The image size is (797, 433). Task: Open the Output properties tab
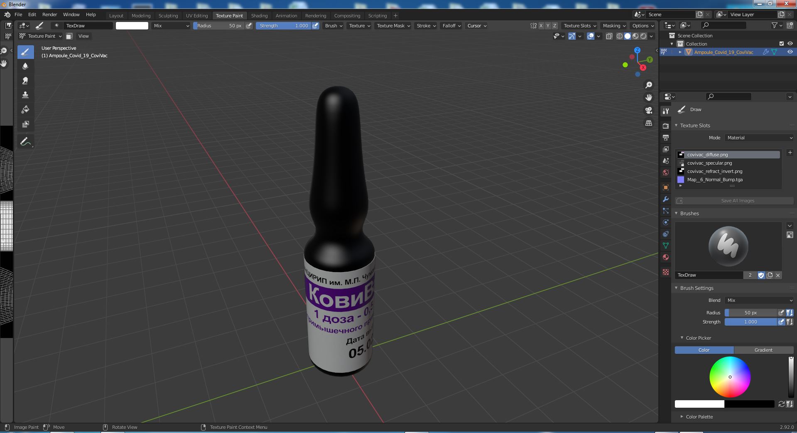coord(666,137)
